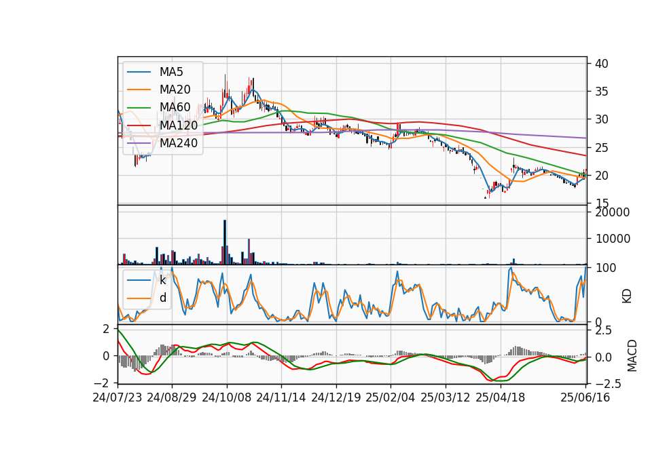Click the MACD axis title
This screenshot has width=652, height=468.
point(632,355)
